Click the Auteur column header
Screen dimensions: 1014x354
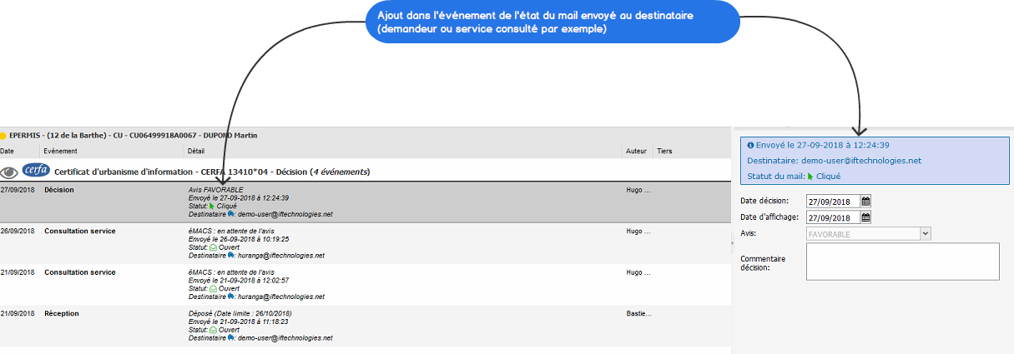636,151
